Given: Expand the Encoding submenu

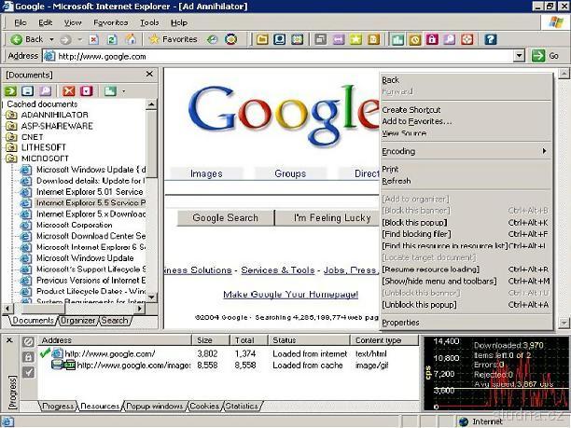Looking at the screenshot, I should coord(465,151).
